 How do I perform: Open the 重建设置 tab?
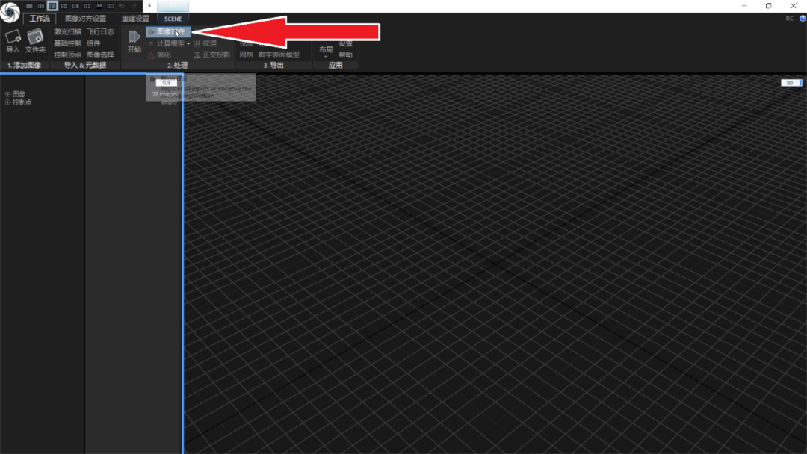click(135, 19)
